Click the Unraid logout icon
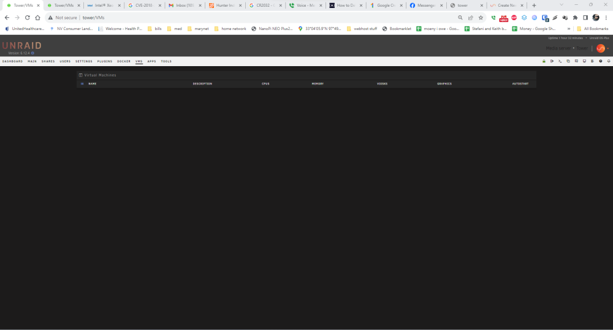This screenshot has height=330, width=613. [552, 61]
